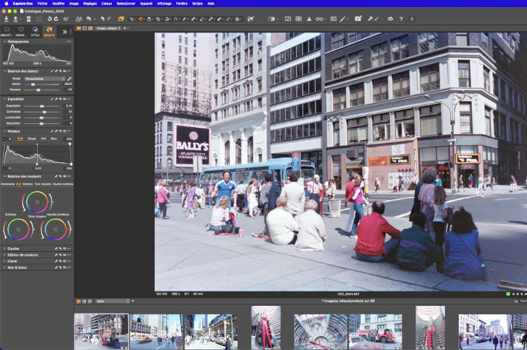Select the crop tool

coord(158,19)
